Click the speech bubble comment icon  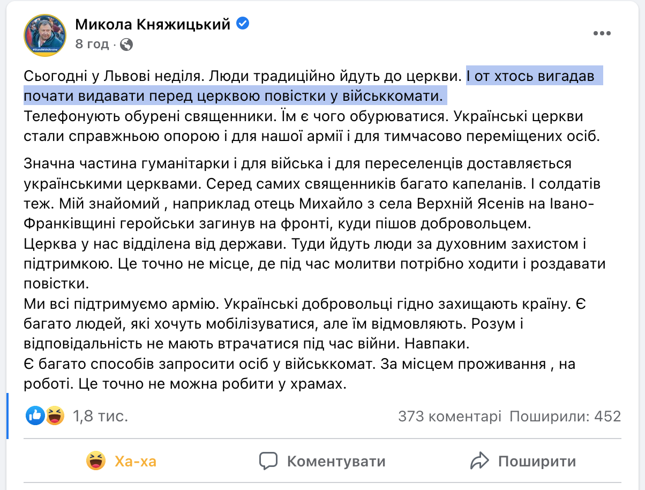(x=268, y=461)
